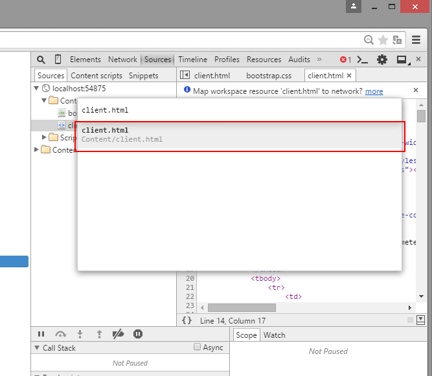This screenshot has height=376, width=432.
Task: Expand the Scrip folder arrow
Action: click(x=44, y=137)
